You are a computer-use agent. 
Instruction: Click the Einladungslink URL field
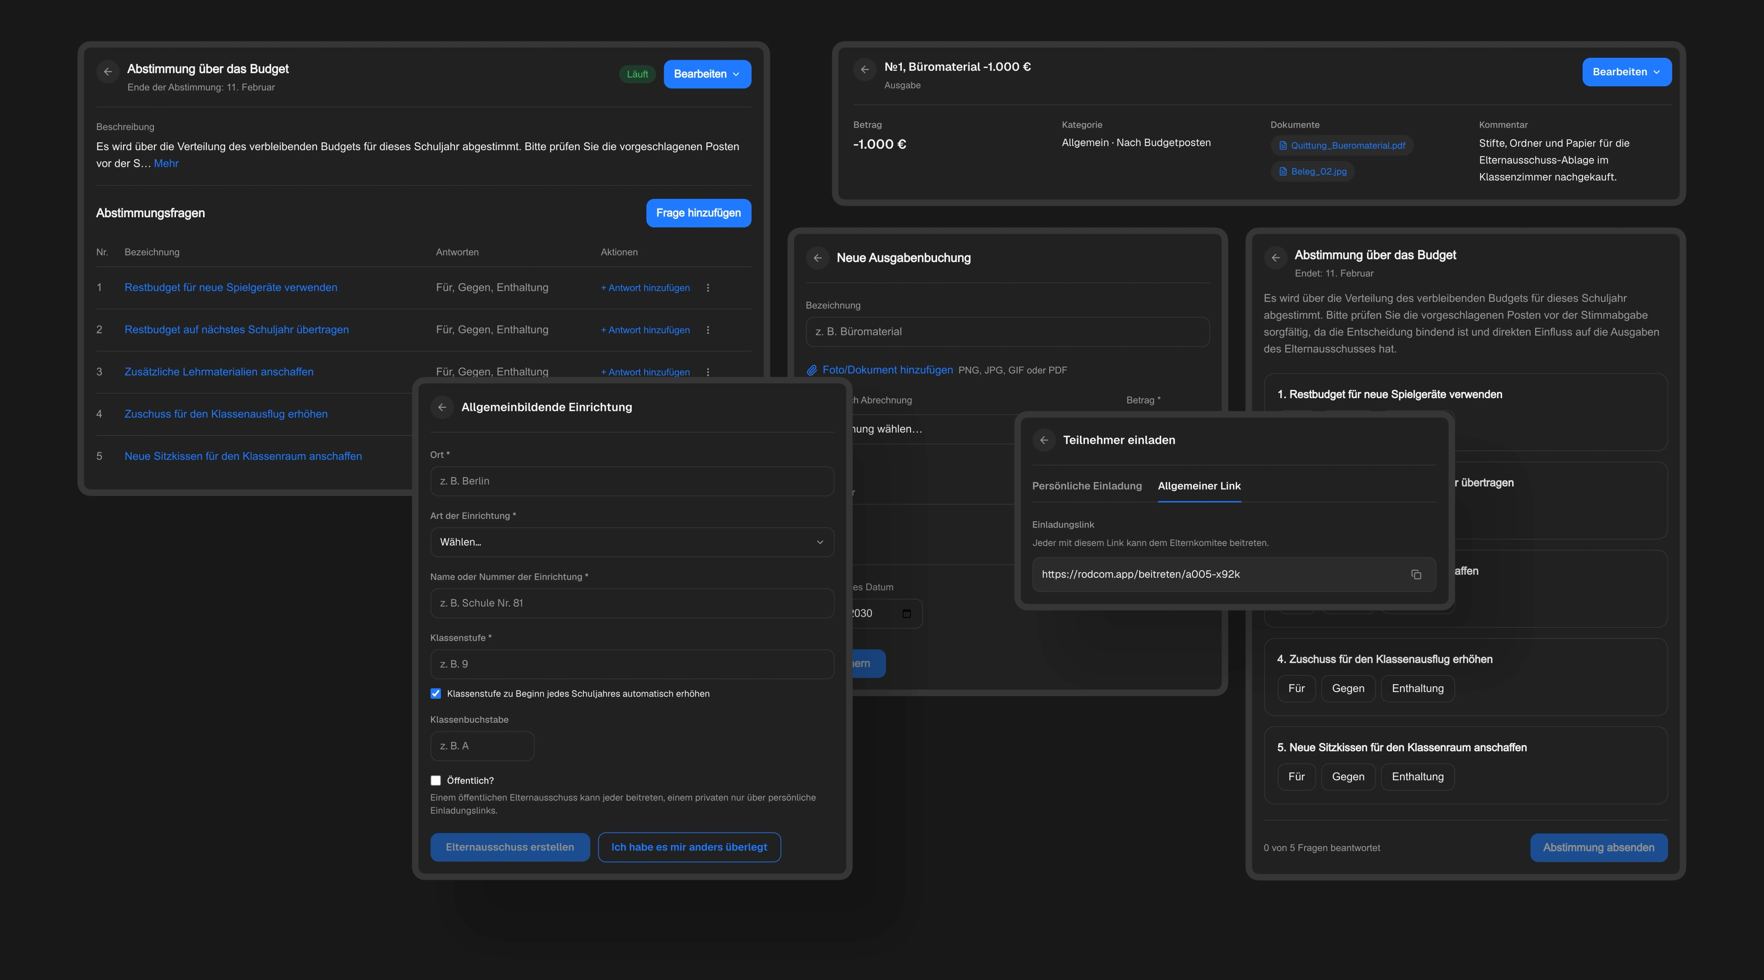click(1233, 575)
